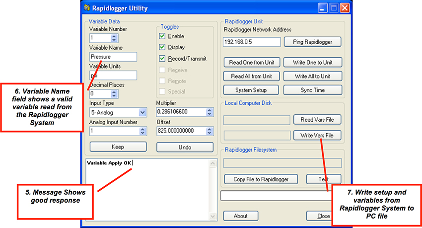Click the Variable Name field

[113, 57]
